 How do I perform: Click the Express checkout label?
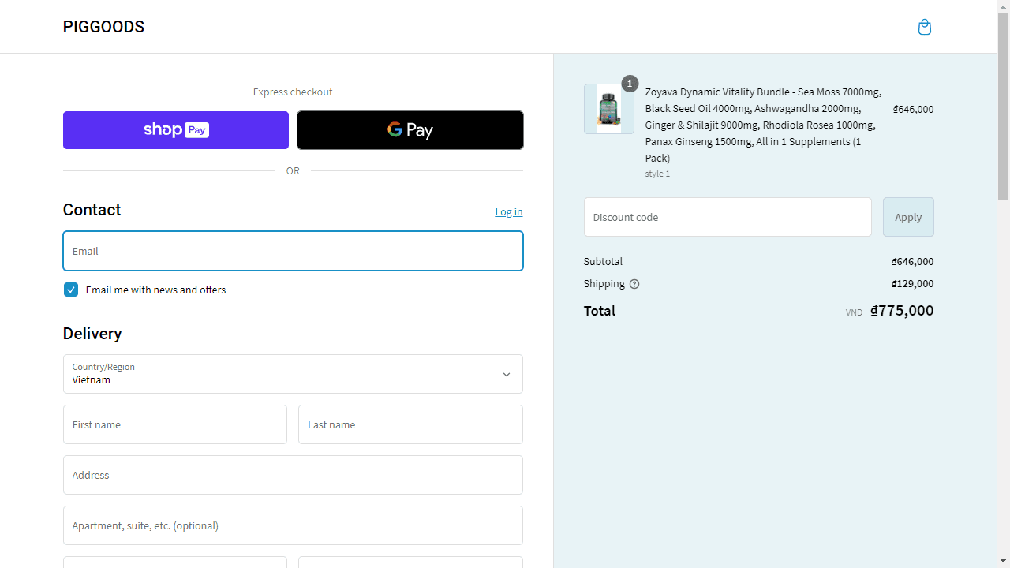(x=293, y=92)
